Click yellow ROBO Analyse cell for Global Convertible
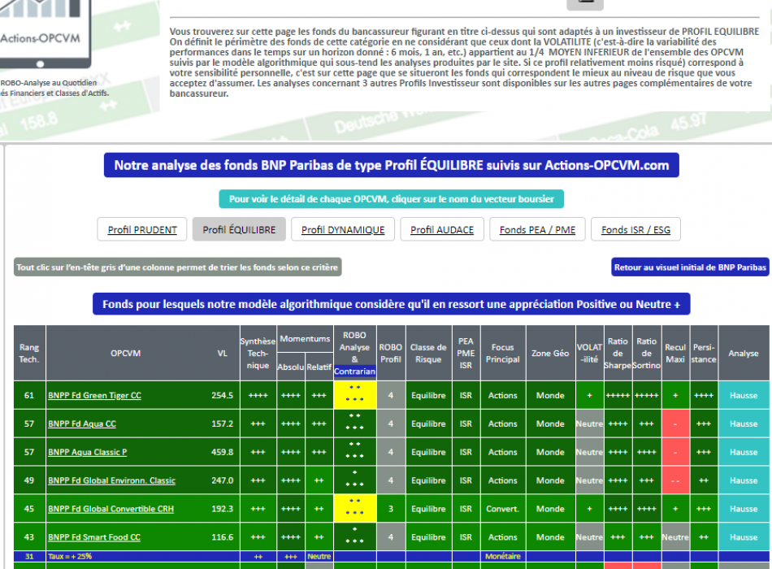This screenshot has height=569, width=772. coord(354,509)
